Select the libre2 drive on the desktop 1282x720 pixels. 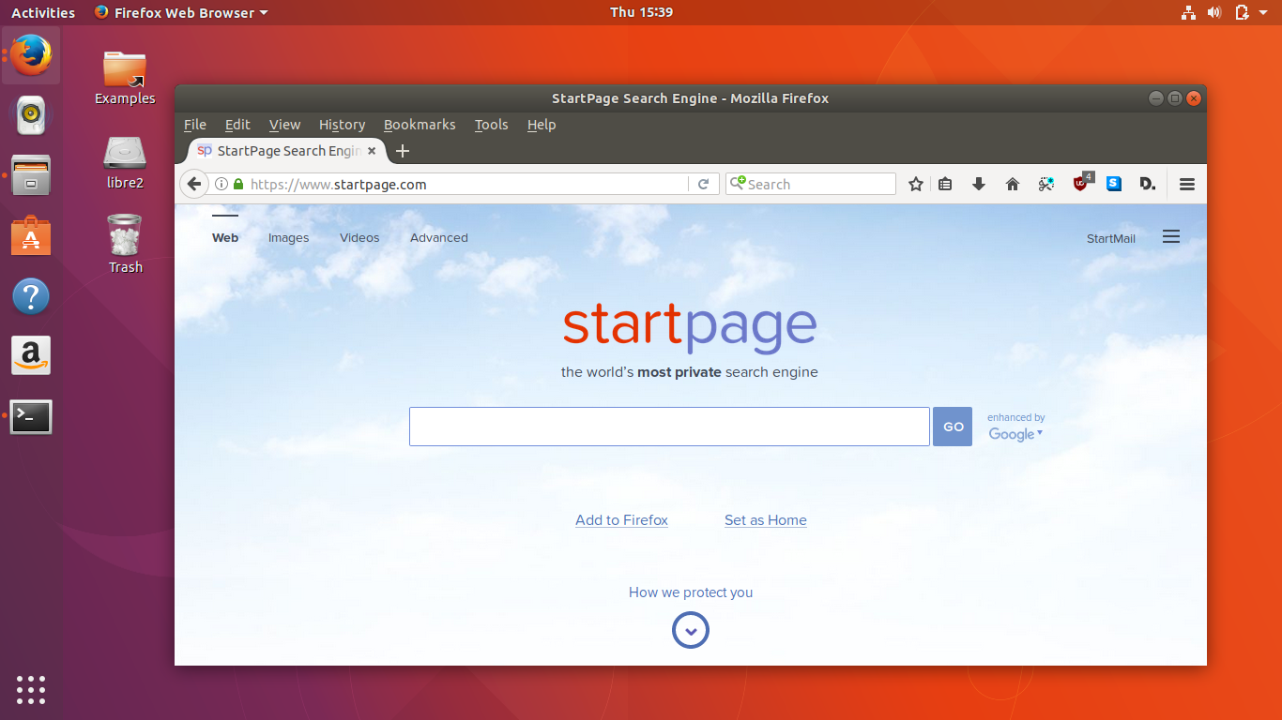(125, 162)
